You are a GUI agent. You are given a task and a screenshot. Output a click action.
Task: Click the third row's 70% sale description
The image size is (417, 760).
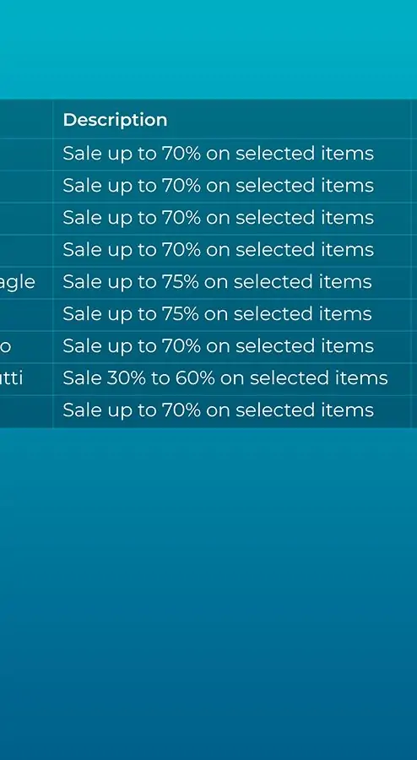point(218,218)
